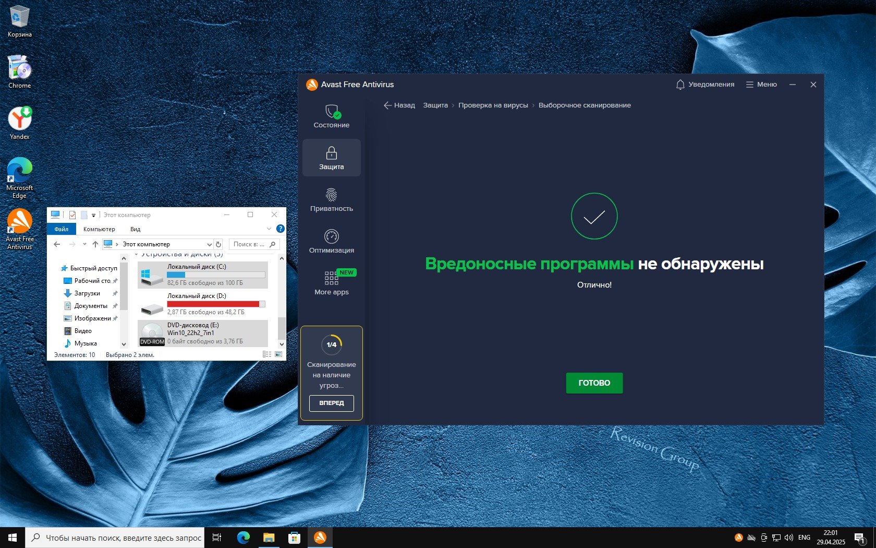Select Локальный диск (C:) drive

[203, 275]
